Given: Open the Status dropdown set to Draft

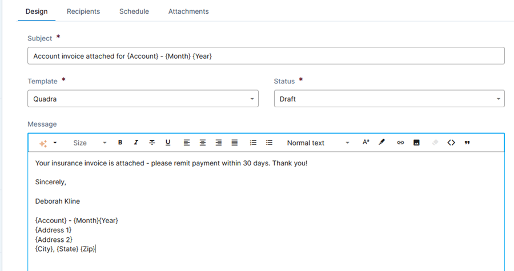Looking at the screenshot, I should [389, 99].
